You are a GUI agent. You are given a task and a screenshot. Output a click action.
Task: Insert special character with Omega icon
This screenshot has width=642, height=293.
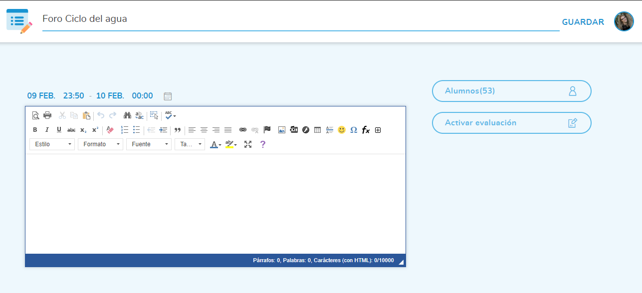tap(354, 130)
